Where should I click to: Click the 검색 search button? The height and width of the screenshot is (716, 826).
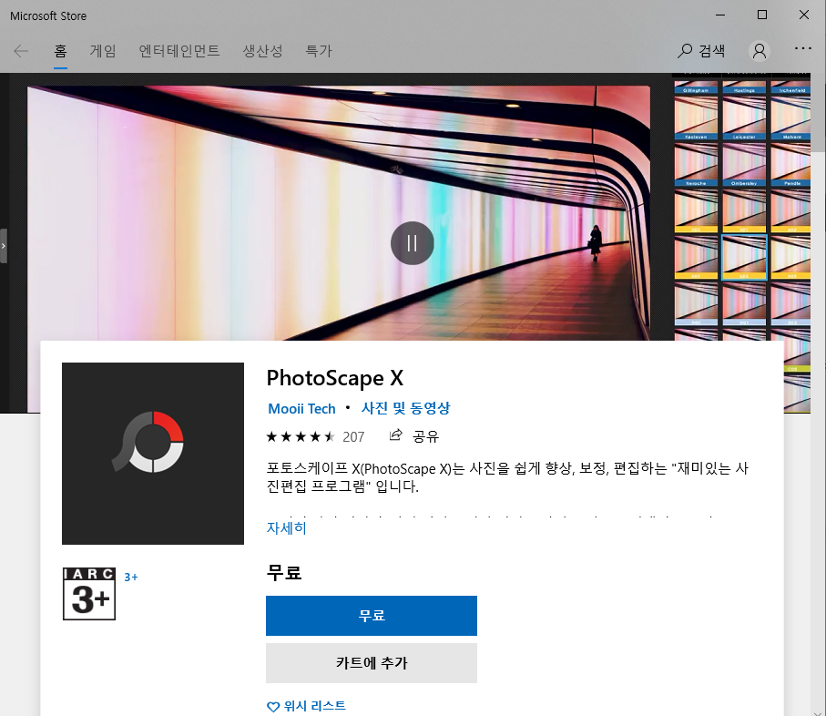coord(701,51)
